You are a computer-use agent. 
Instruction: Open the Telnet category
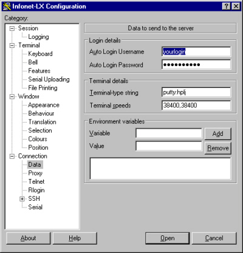point(36,181)
